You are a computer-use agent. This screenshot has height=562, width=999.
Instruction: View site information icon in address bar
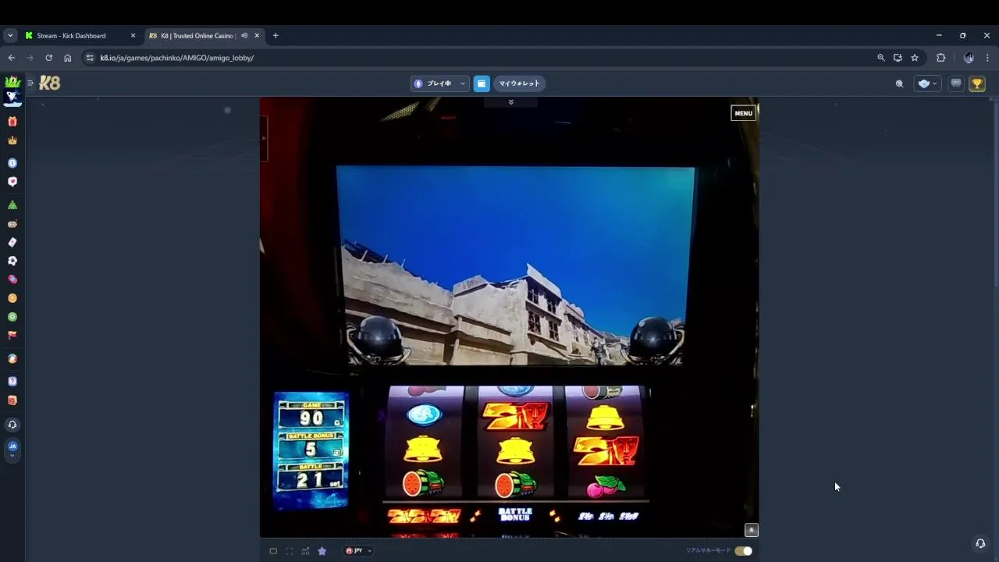coord(90,58)
